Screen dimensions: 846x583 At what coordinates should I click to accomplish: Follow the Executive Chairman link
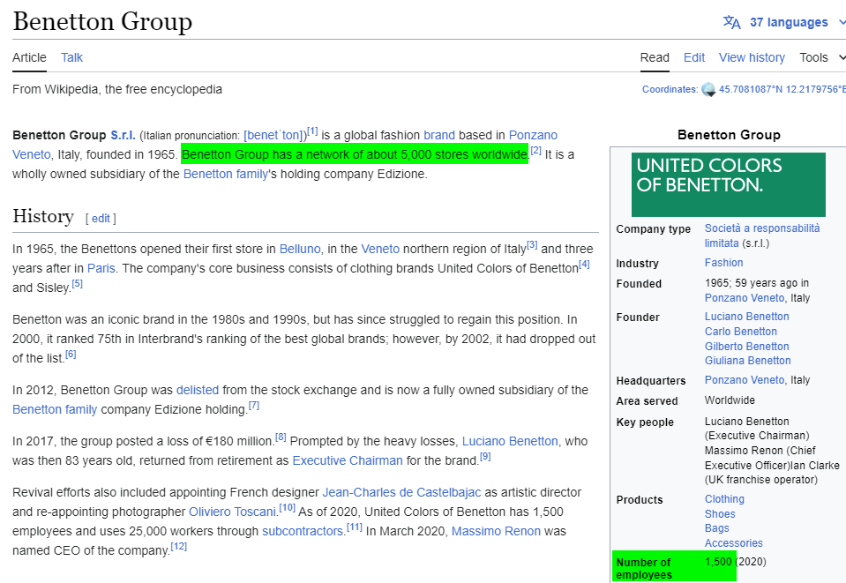[348, 460]
